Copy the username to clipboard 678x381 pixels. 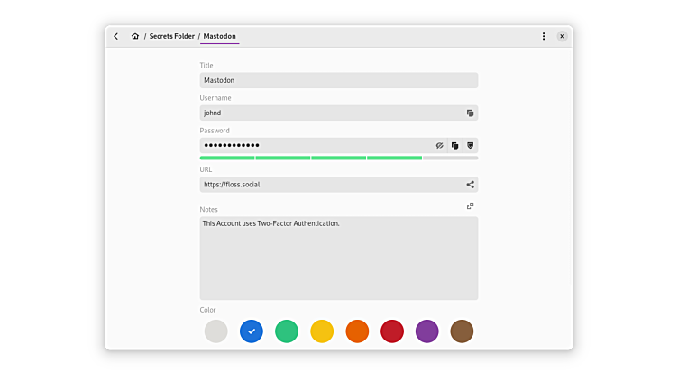(470, 113)
